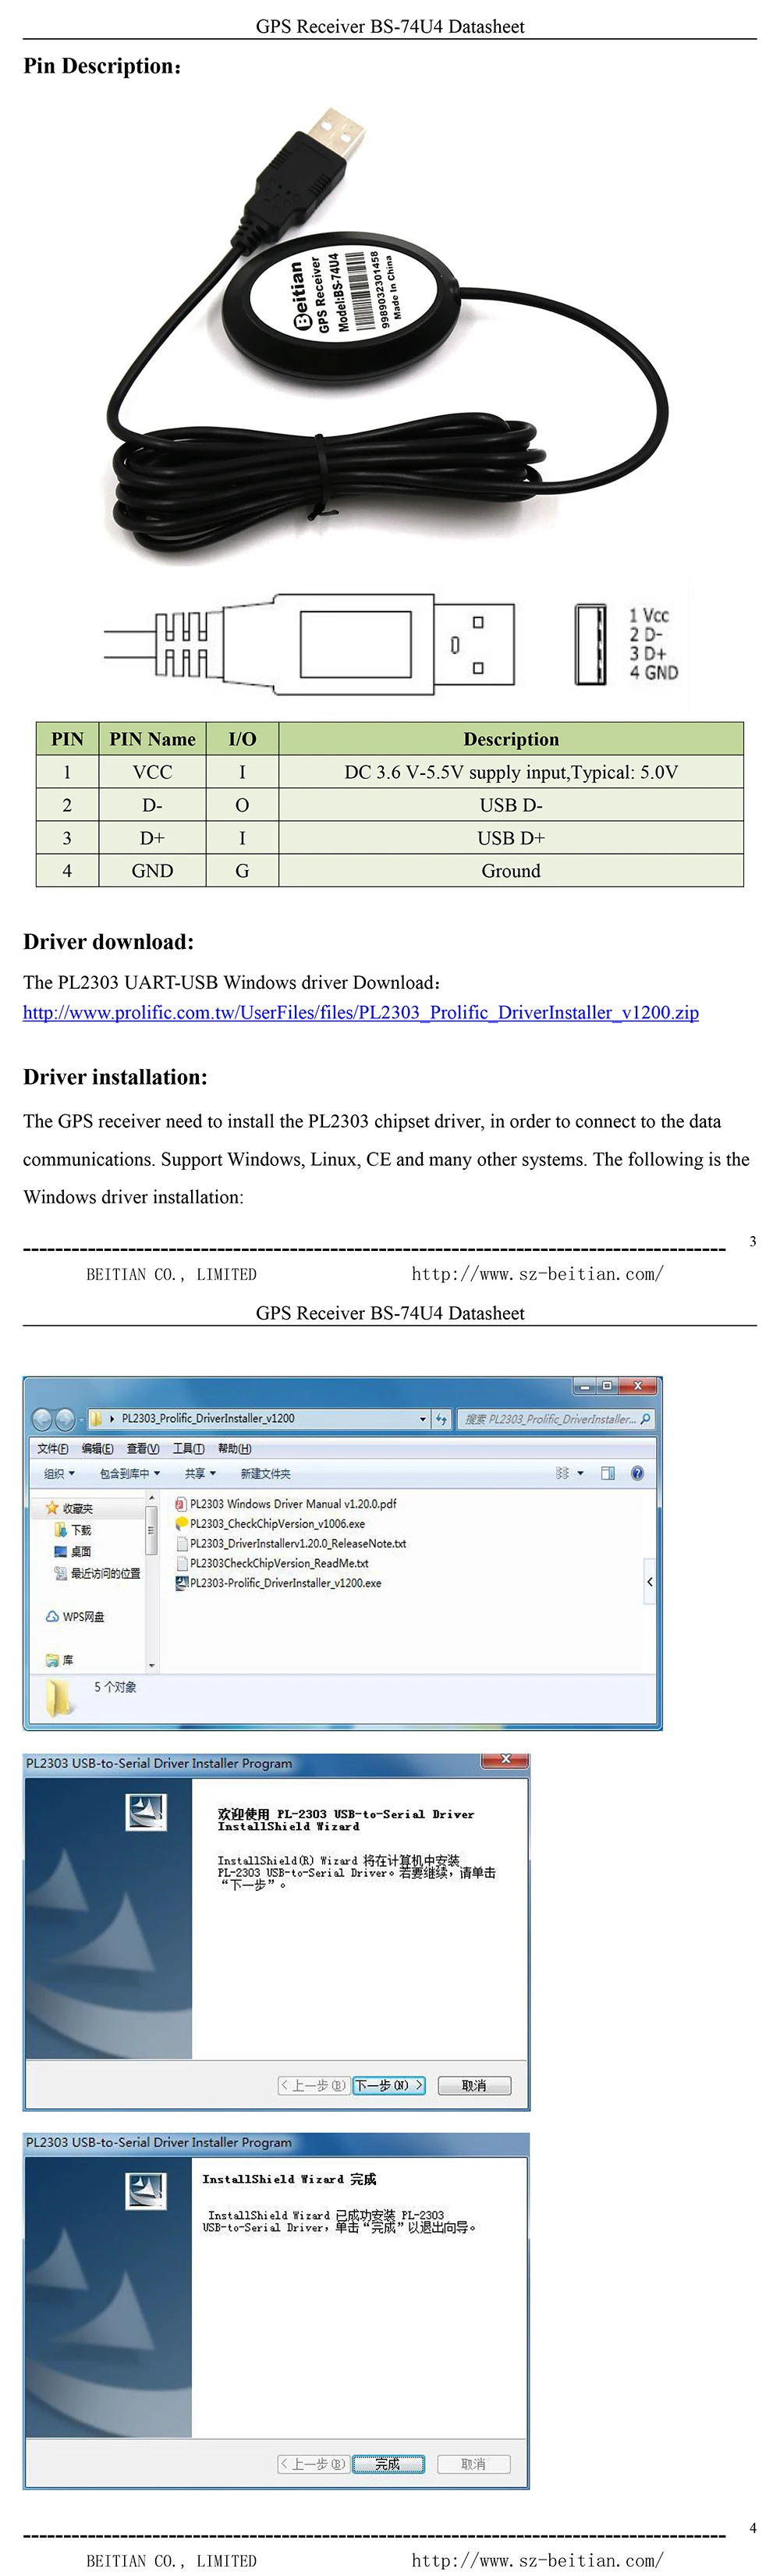Expand the 包含到库中 dropdown
The height and width of the screenshot is (2576, 780).
click(130, 1474)
